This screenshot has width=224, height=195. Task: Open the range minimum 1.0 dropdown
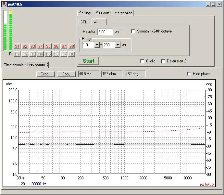(97, 45)
